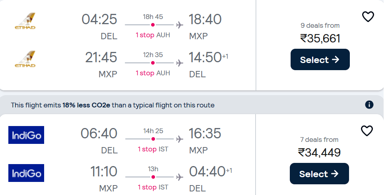Click the airplane icon on the 12h 35 leg
The image size is (386, 195).
(x=180, y=63)
